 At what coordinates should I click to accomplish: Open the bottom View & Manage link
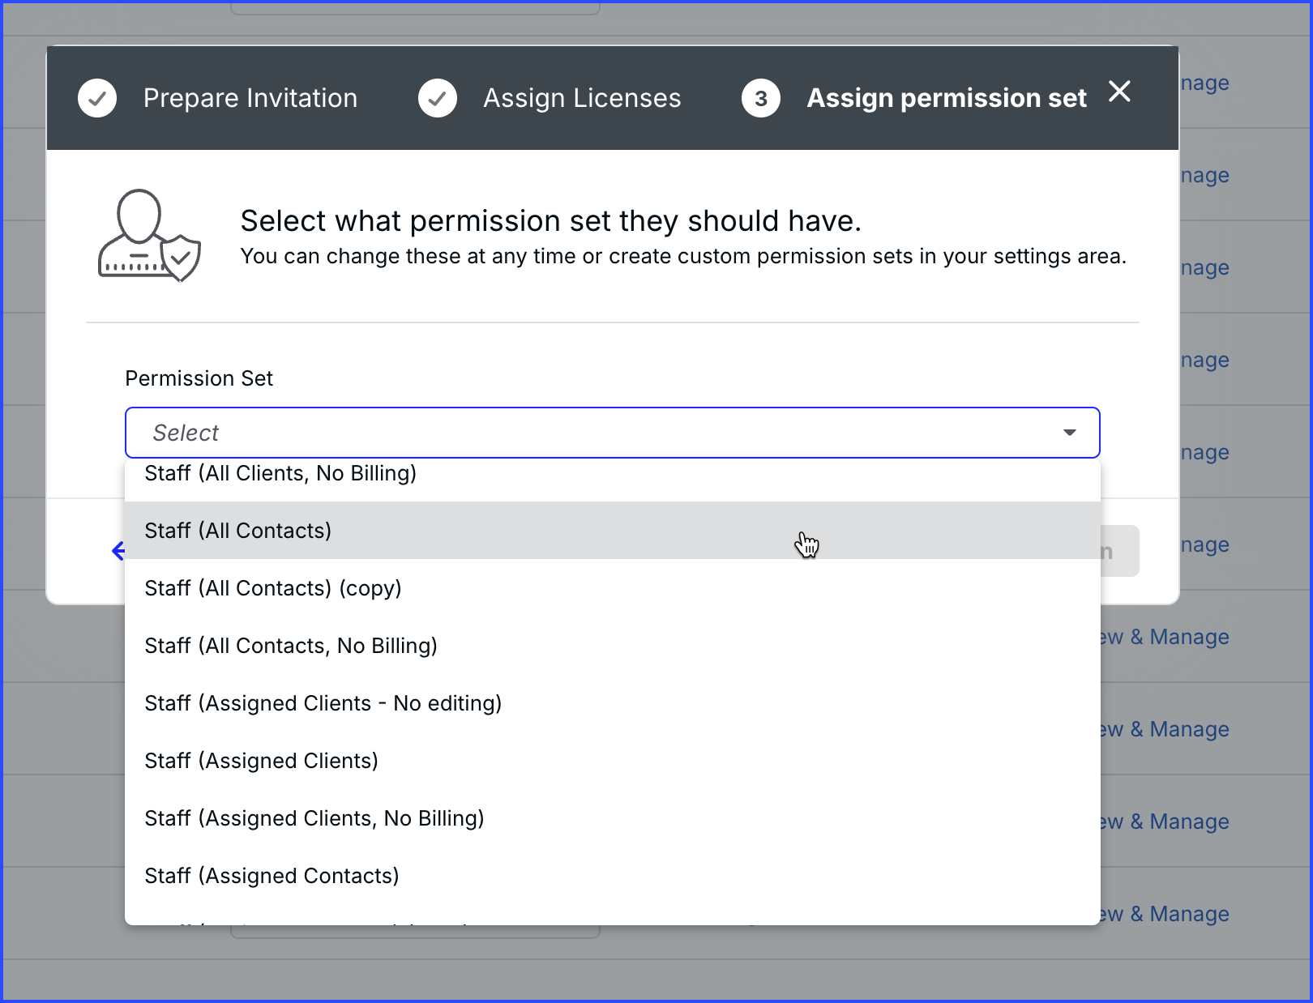point(1167,914)
